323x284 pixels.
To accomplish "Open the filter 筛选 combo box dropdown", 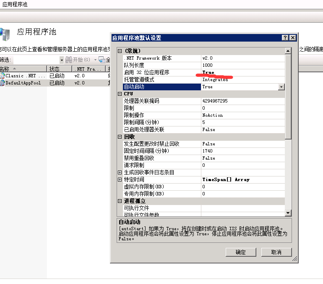I will tap(61, 60).
